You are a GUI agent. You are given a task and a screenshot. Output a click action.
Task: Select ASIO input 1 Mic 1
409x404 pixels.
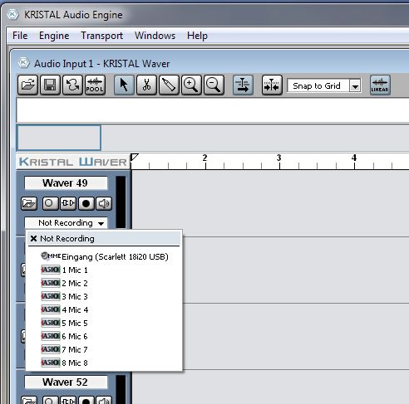point(104,270)
